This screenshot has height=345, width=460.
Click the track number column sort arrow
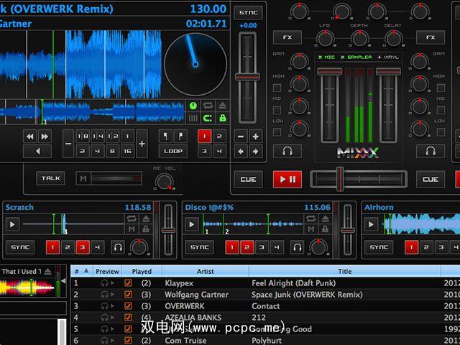pos(86,271)
